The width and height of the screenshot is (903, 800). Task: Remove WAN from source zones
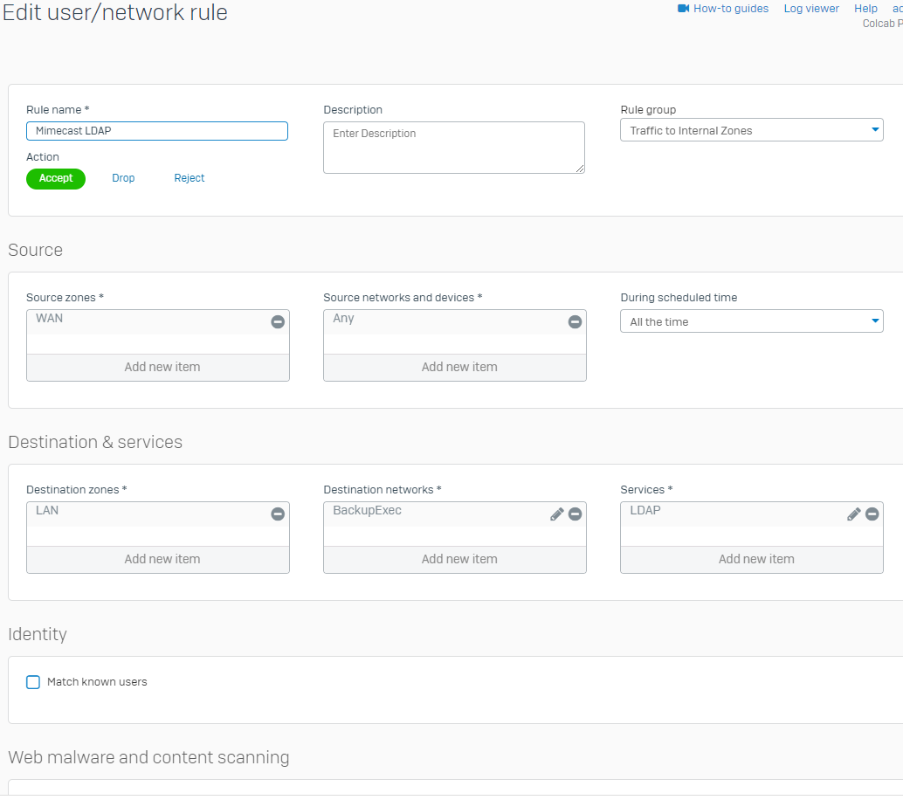pos(278,322)
